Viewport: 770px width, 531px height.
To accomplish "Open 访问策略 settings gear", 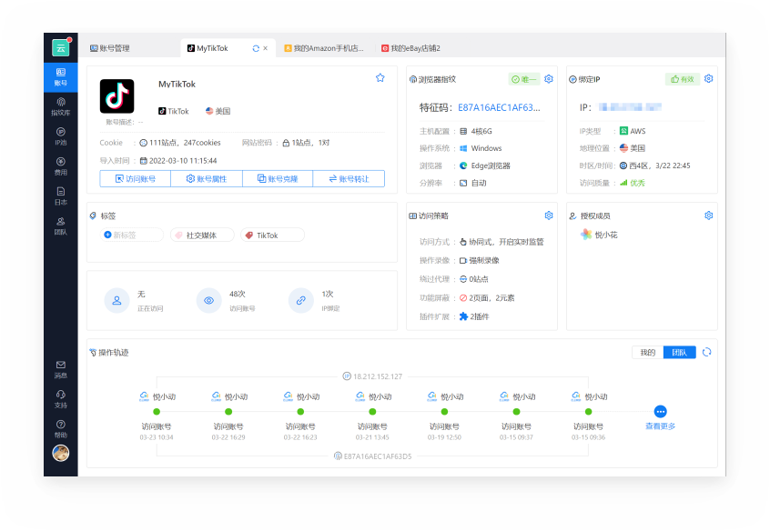I will click(549, 215).
